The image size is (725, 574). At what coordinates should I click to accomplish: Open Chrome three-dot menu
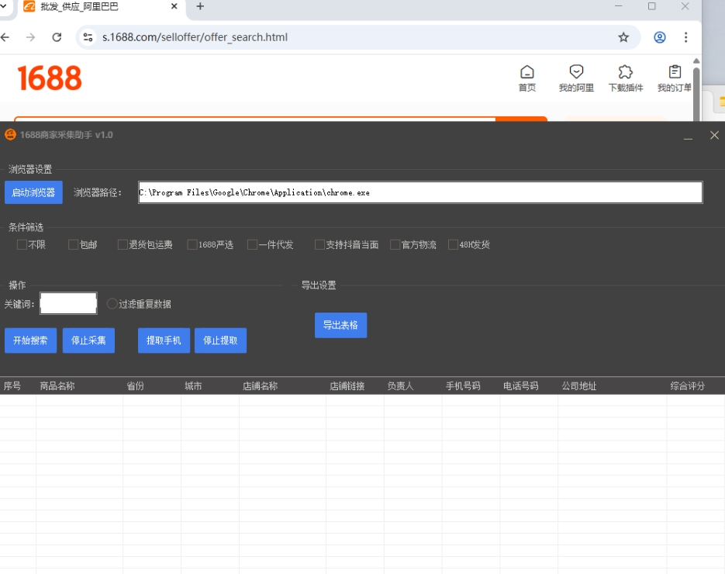(x=686, y=37)
